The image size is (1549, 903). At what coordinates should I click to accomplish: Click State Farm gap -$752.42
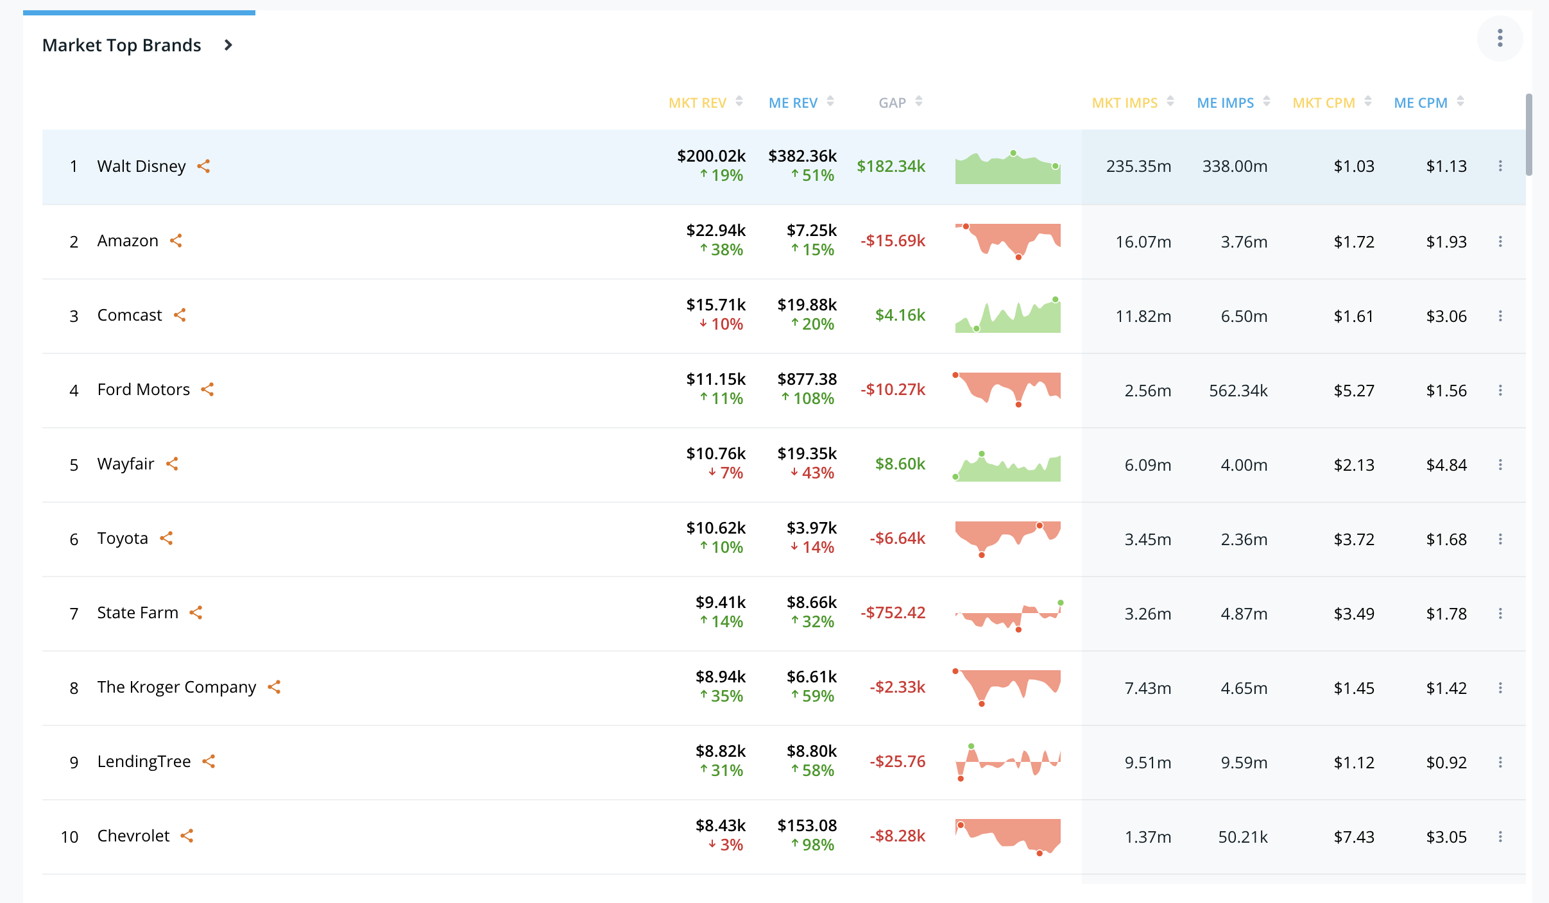(x=893, y=612)
